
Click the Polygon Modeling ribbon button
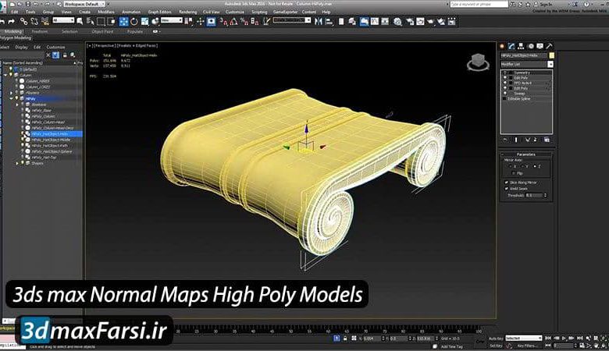click(16, 38)
